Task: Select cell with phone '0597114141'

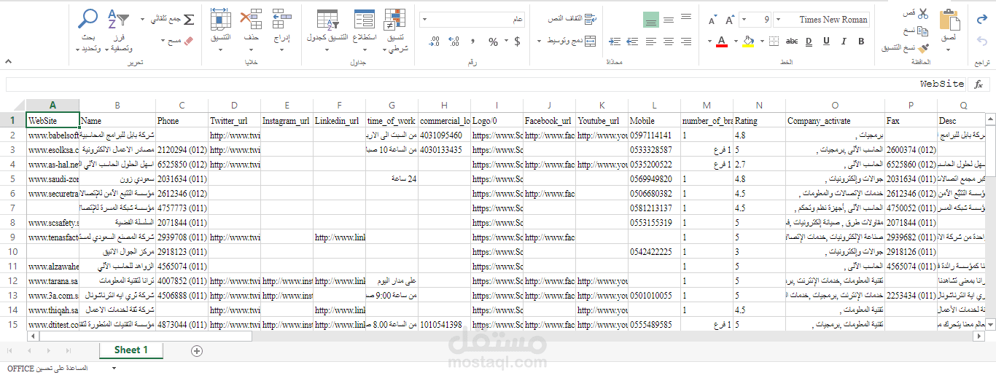Action: (654, 135)
